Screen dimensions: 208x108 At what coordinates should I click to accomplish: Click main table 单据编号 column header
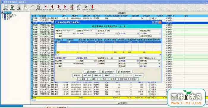pos(77,16)
